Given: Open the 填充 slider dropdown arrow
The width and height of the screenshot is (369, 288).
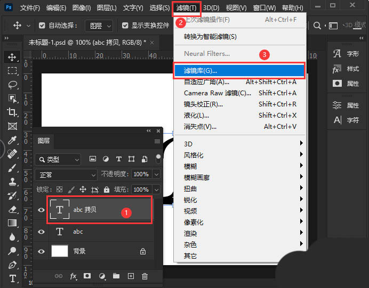Looking at the screenshot, I should pos(156,190).
